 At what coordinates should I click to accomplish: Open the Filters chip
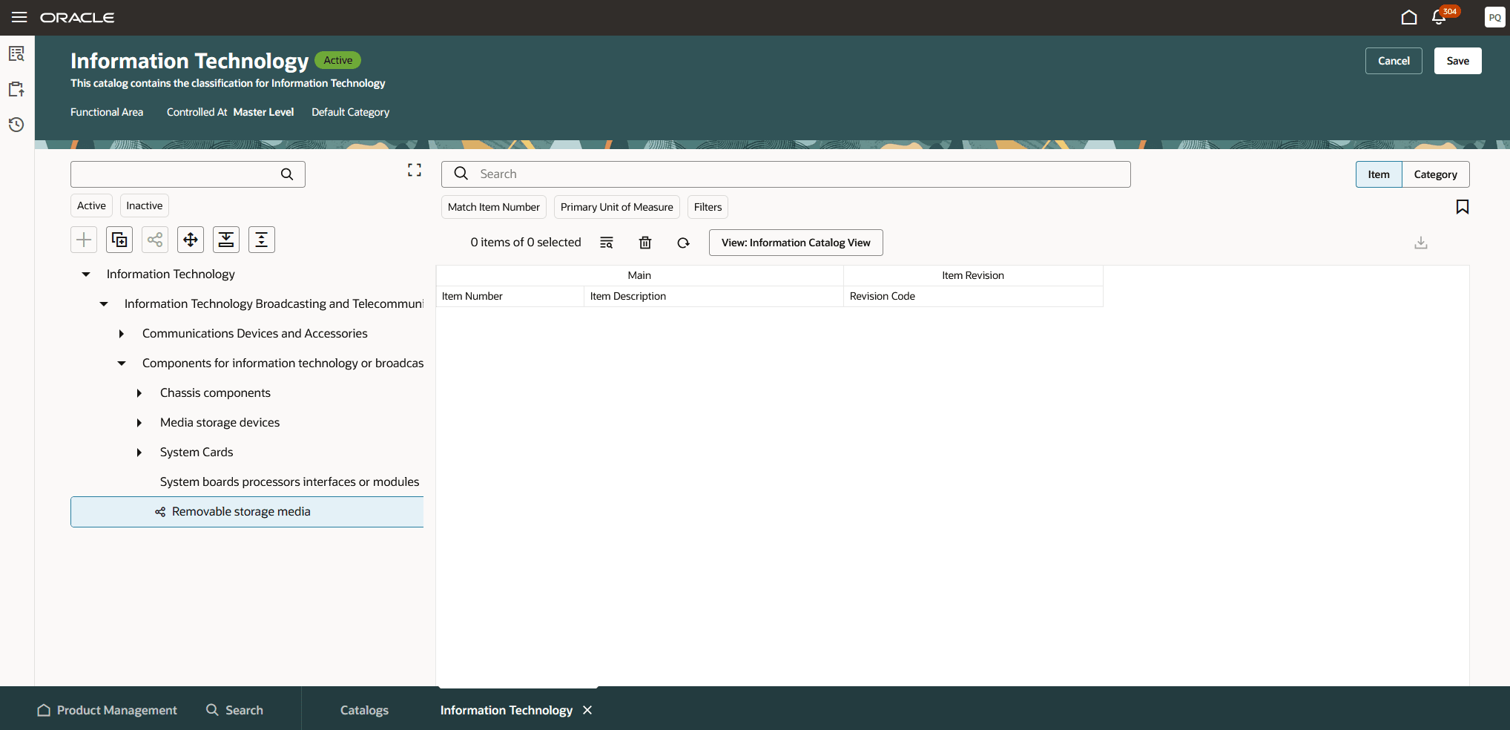click(x=708, y=207)
